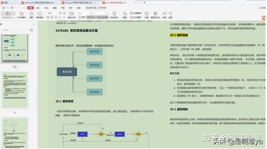Image resolution: width=267 pixels, height=149 pixels.
Task: Click the actual size icon below zoom box
Action: click(48, 17)
